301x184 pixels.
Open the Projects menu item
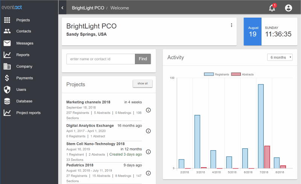point(23,20)
